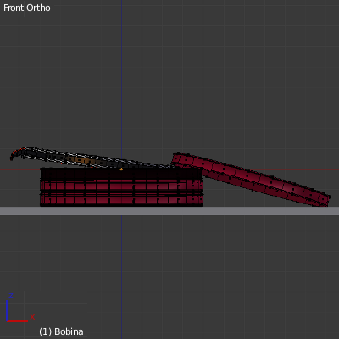
Task: Click the Front Ortho view label
Action: point(27,8)
